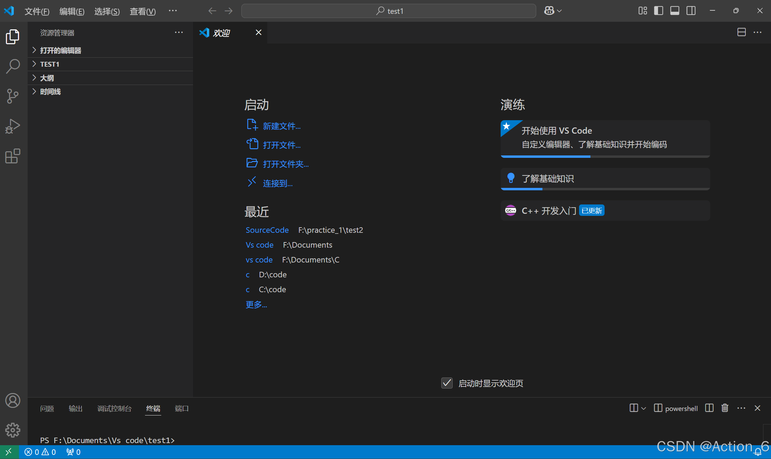Expand the TEST1 folder section
771x459 pixels.
pos(50,64)
